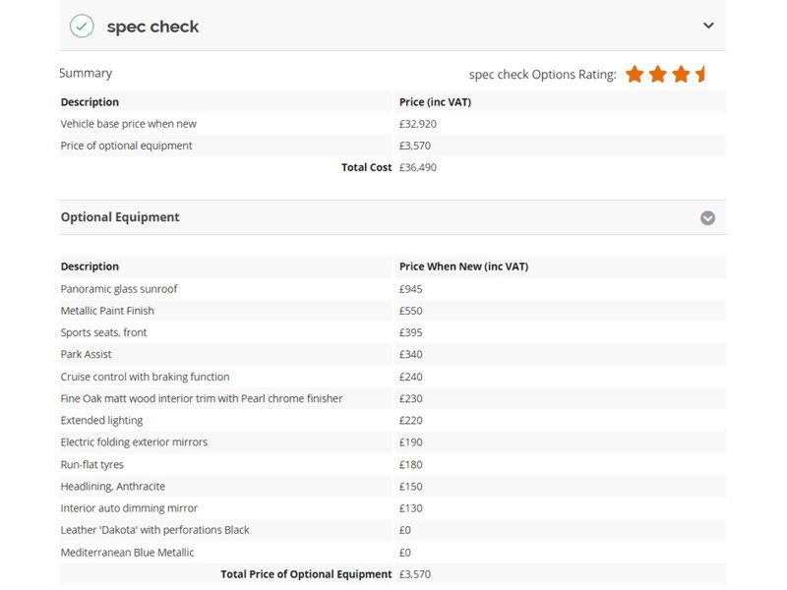
Task: Click the Metallic Paint Finish entry
Action: 107,311
